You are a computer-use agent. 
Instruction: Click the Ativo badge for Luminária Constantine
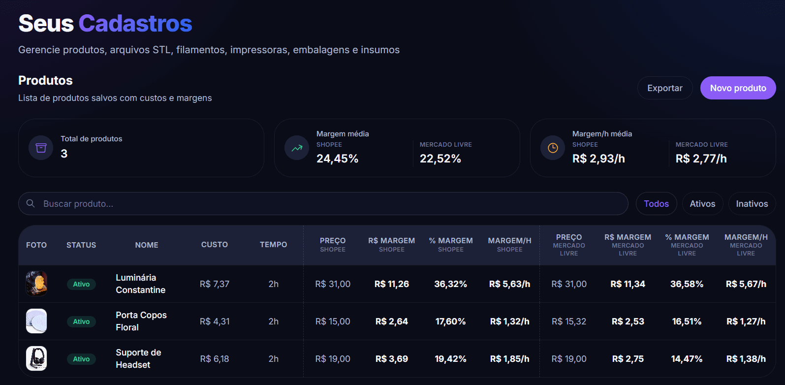point(81,284)
